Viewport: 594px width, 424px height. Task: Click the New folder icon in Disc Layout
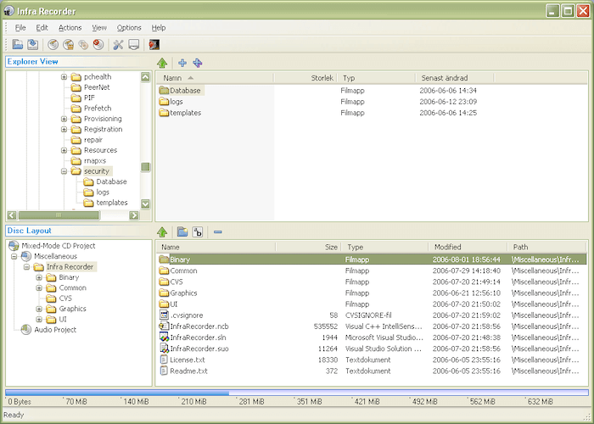[182, 232]
